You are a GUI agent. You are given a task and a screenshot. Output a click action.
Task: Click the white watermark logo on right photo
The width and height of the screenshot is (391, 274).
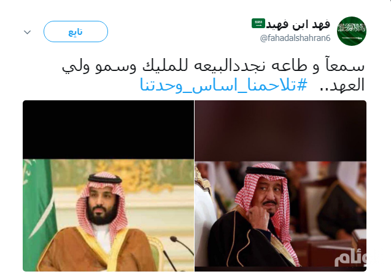[x=350, y=257]
